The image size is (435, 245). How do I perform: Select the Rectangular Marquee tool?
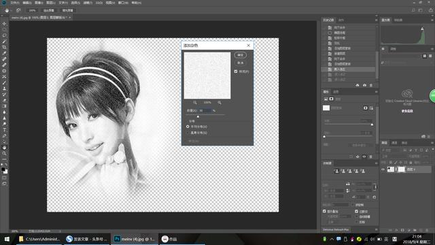pyautogui.click(x=4, y=29)
